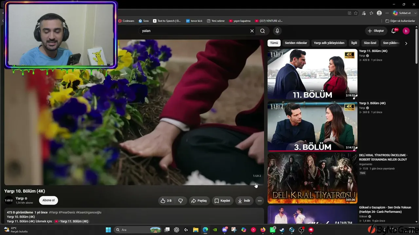Screen dimensions: 419x235
Task: Open more actions three-dot menu under video
Action: 260,201
